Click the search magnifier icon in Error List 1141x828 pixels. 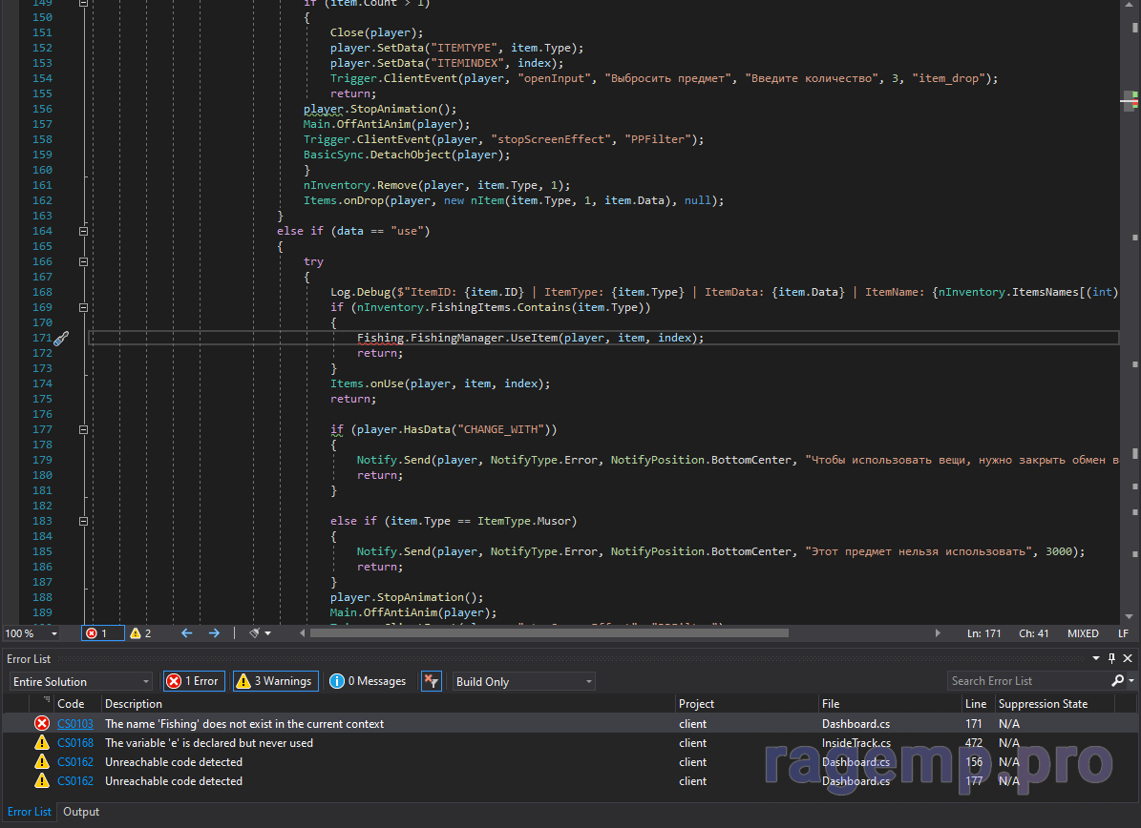point(1117,681)
